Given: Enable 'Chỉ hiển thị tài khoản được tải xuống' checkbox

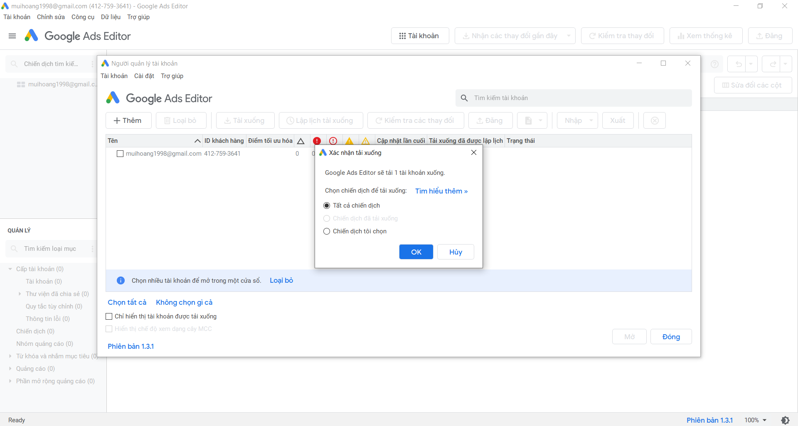Looking at the screenshot, I should pos(109,316).
